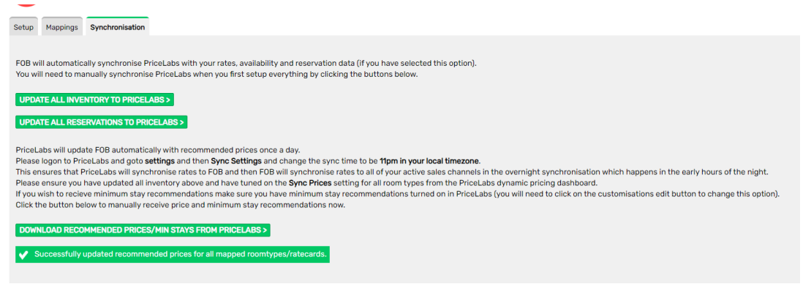Click the minimum stay recommendations sentence
803x284 pixels.
coord(398,194)
